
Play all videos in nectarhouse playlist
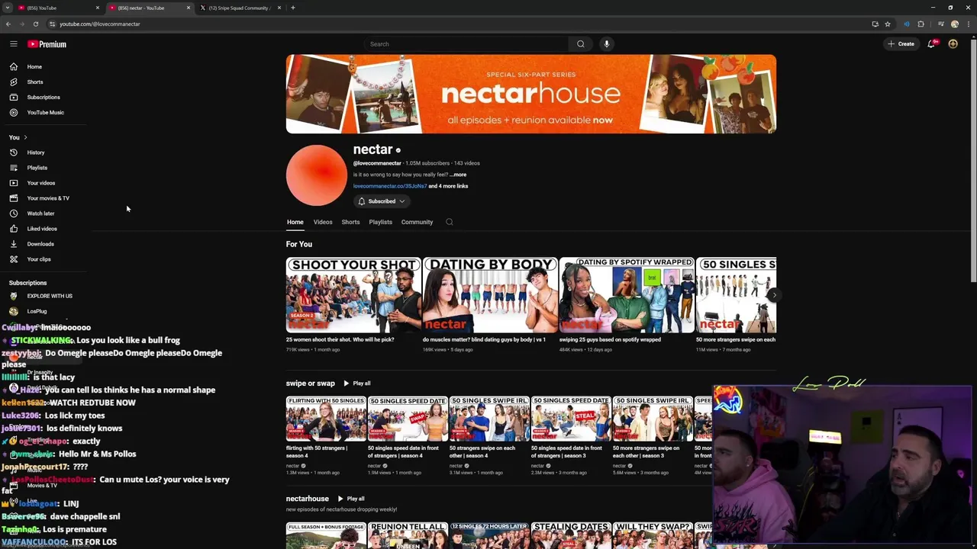(x=350, y=499)
